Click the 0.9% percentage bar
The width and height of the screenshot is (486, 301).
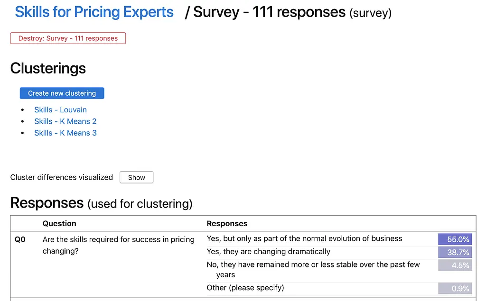point(455,288)
